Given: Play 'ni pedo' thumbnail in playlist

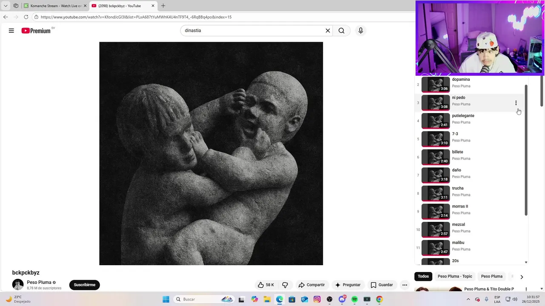Looking at the screenshot, I should [x=436, y=102].
